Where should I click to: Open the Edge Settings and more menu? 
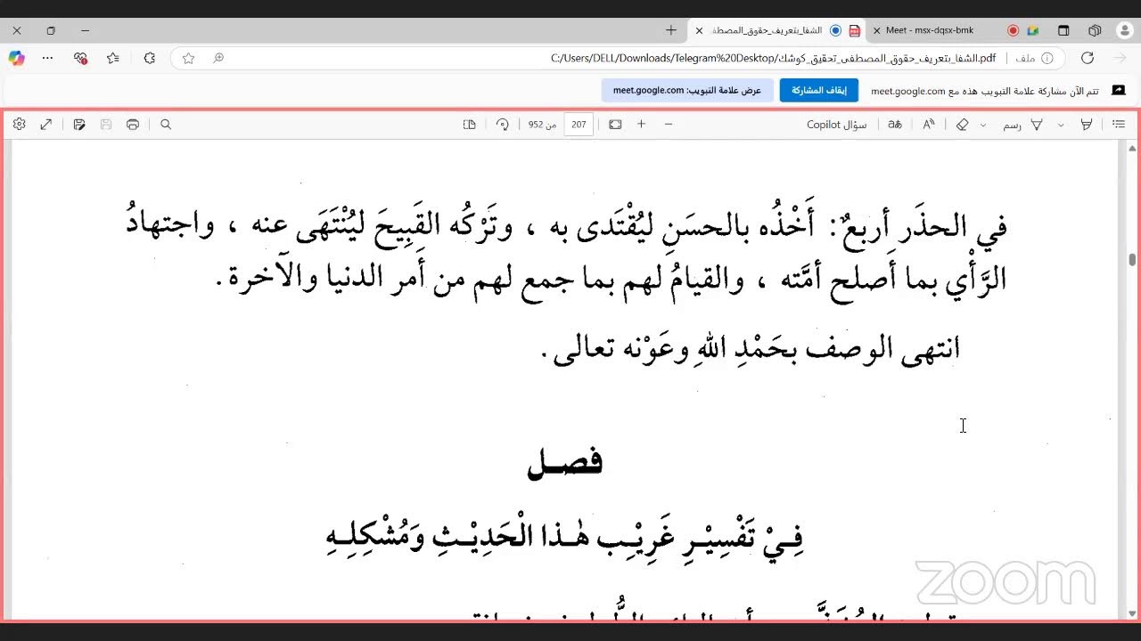[48, 58]
